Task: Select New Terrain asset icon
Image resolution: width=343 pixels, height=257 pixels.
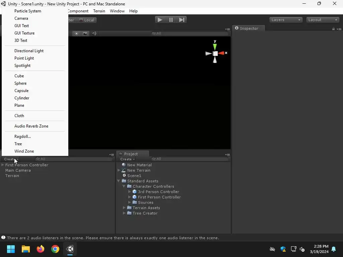Action: tap(124, 170)
